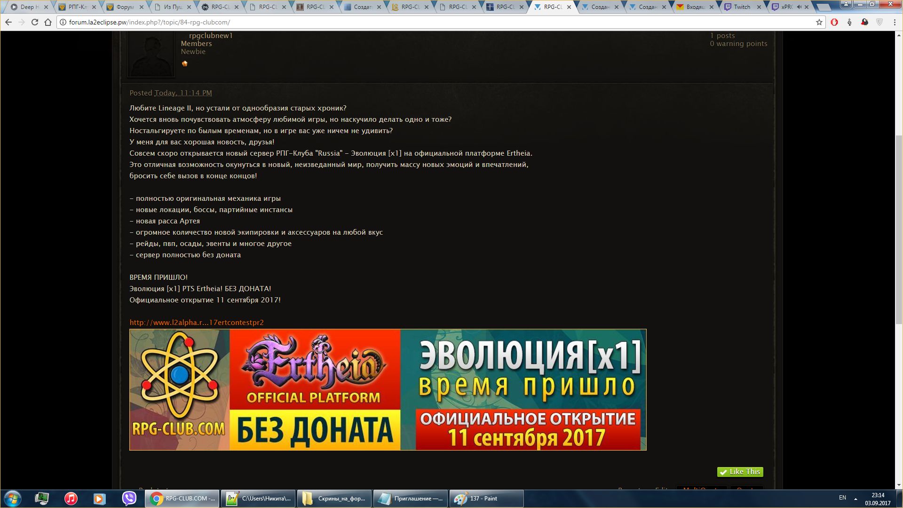903x508 pixels.
Task: Click the Posted Today 11:14 PM timestamp
Action: pyautogui.click(x=183, y=93)
